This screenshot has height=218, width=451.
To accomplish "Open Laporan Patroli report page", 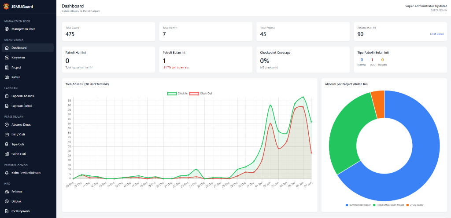I will [22, 105].
